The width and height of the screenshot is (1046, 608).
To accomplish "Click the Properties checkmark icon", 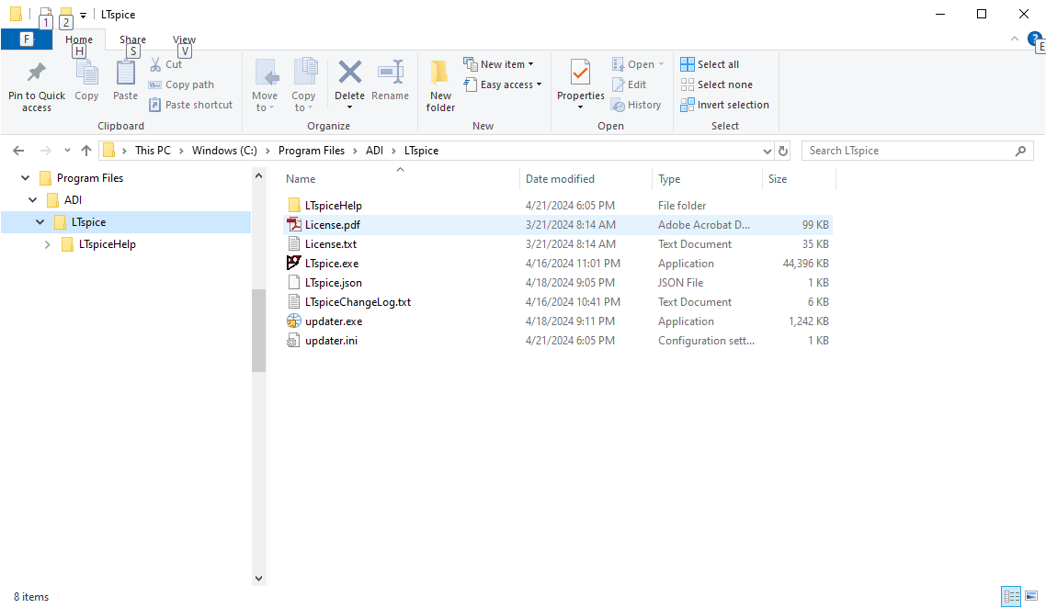I will pyautogui.click(x=580, y=72).
